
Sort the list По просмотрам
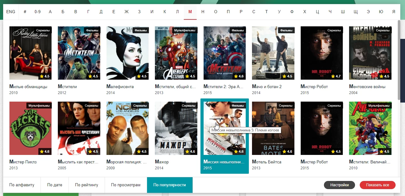126,185
